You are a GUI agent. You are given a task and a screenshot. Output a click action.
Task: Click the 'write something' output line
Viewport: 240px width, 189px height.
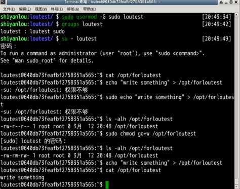[22, 177]
